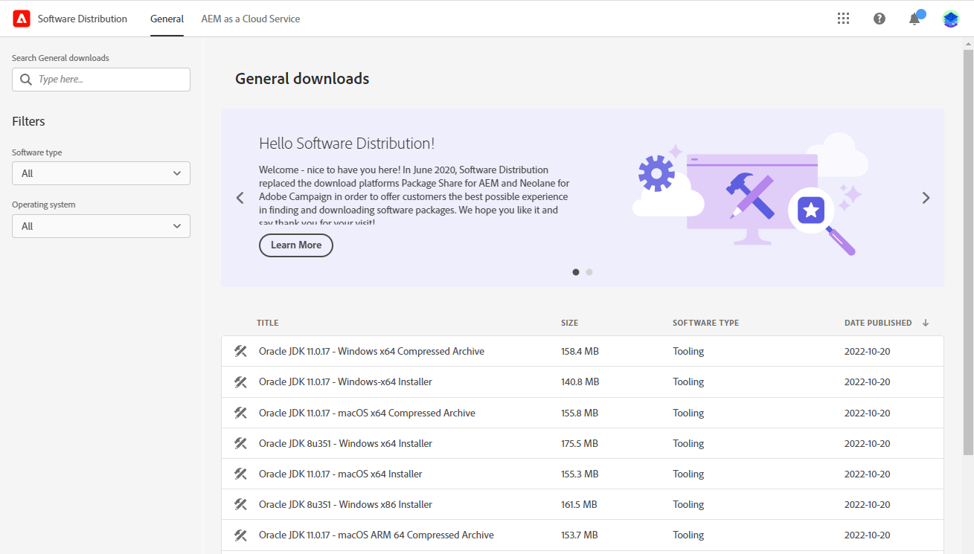Image resolution: width=974 pixels, height=554 pixels.
Task: Click the page vertical scrollbar
Action: [x=968, y=253]
